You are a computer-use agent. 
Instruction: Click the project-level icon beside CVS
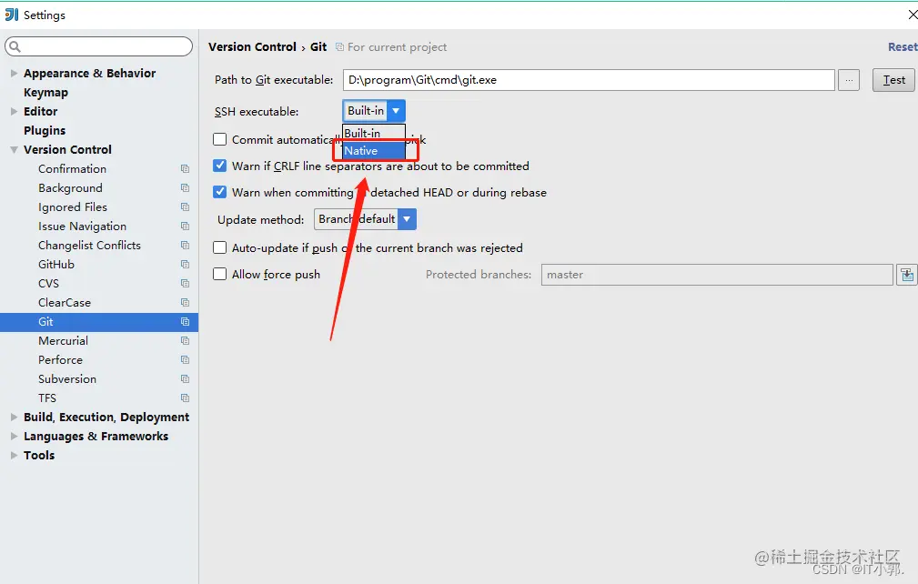185,284
